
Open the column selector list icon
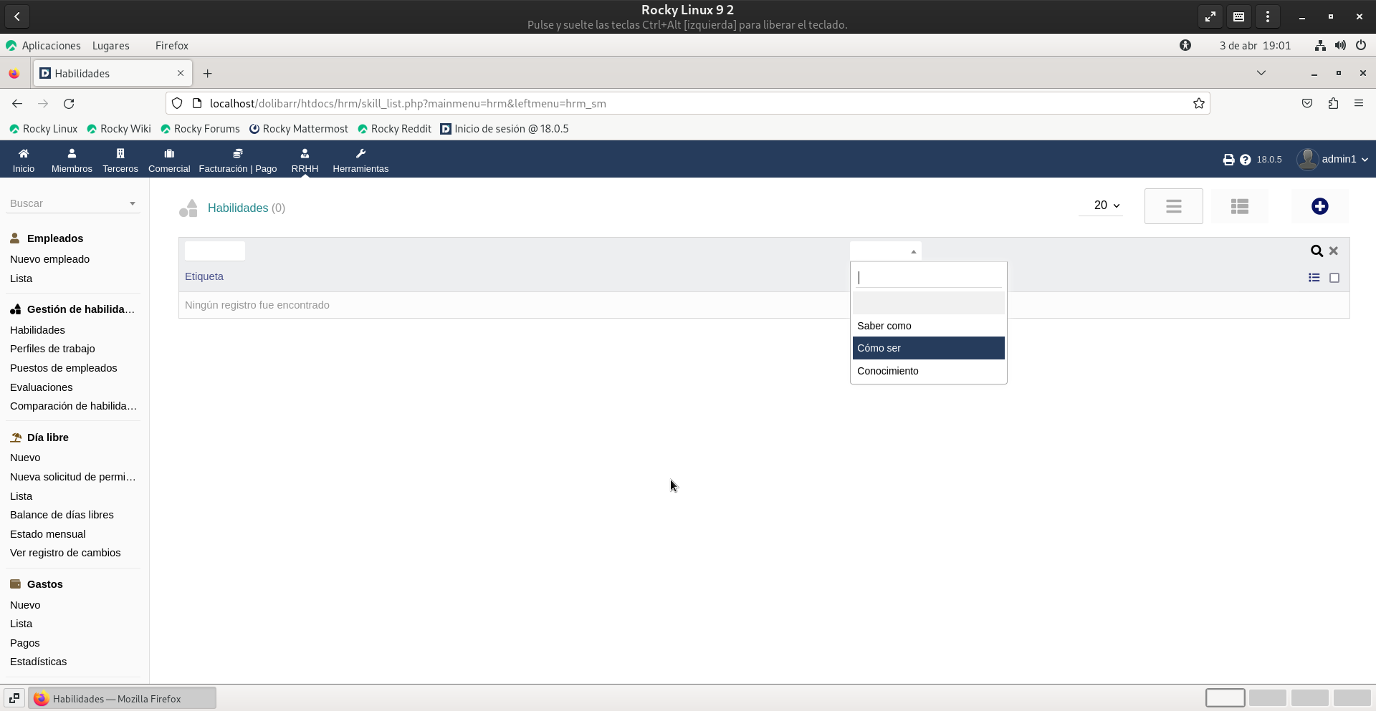tap(1314, 278)
